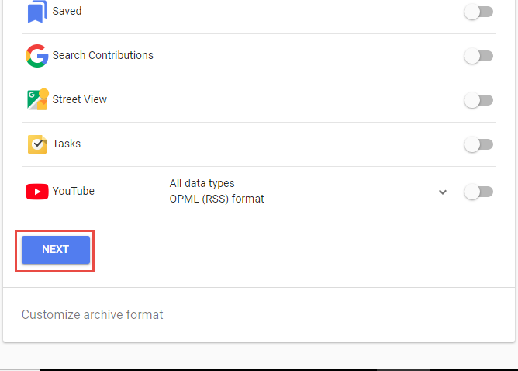
Task: Toggle YouTube data export on
Action: [478, 192]
